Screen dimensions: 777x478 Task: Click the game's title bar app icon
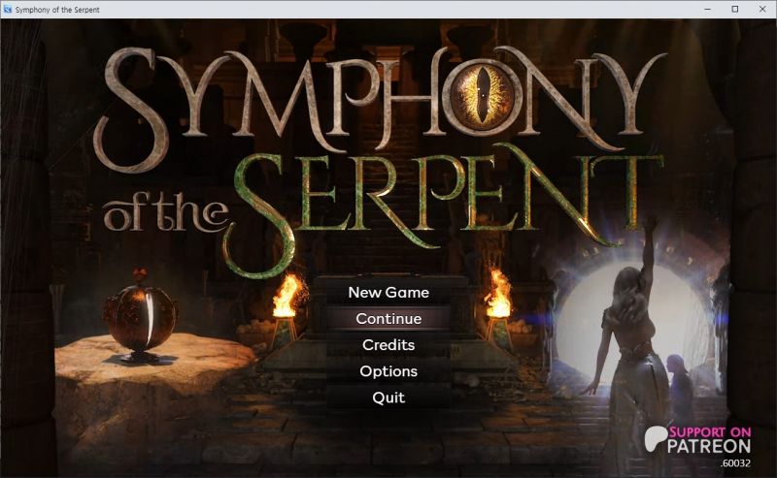8,10
